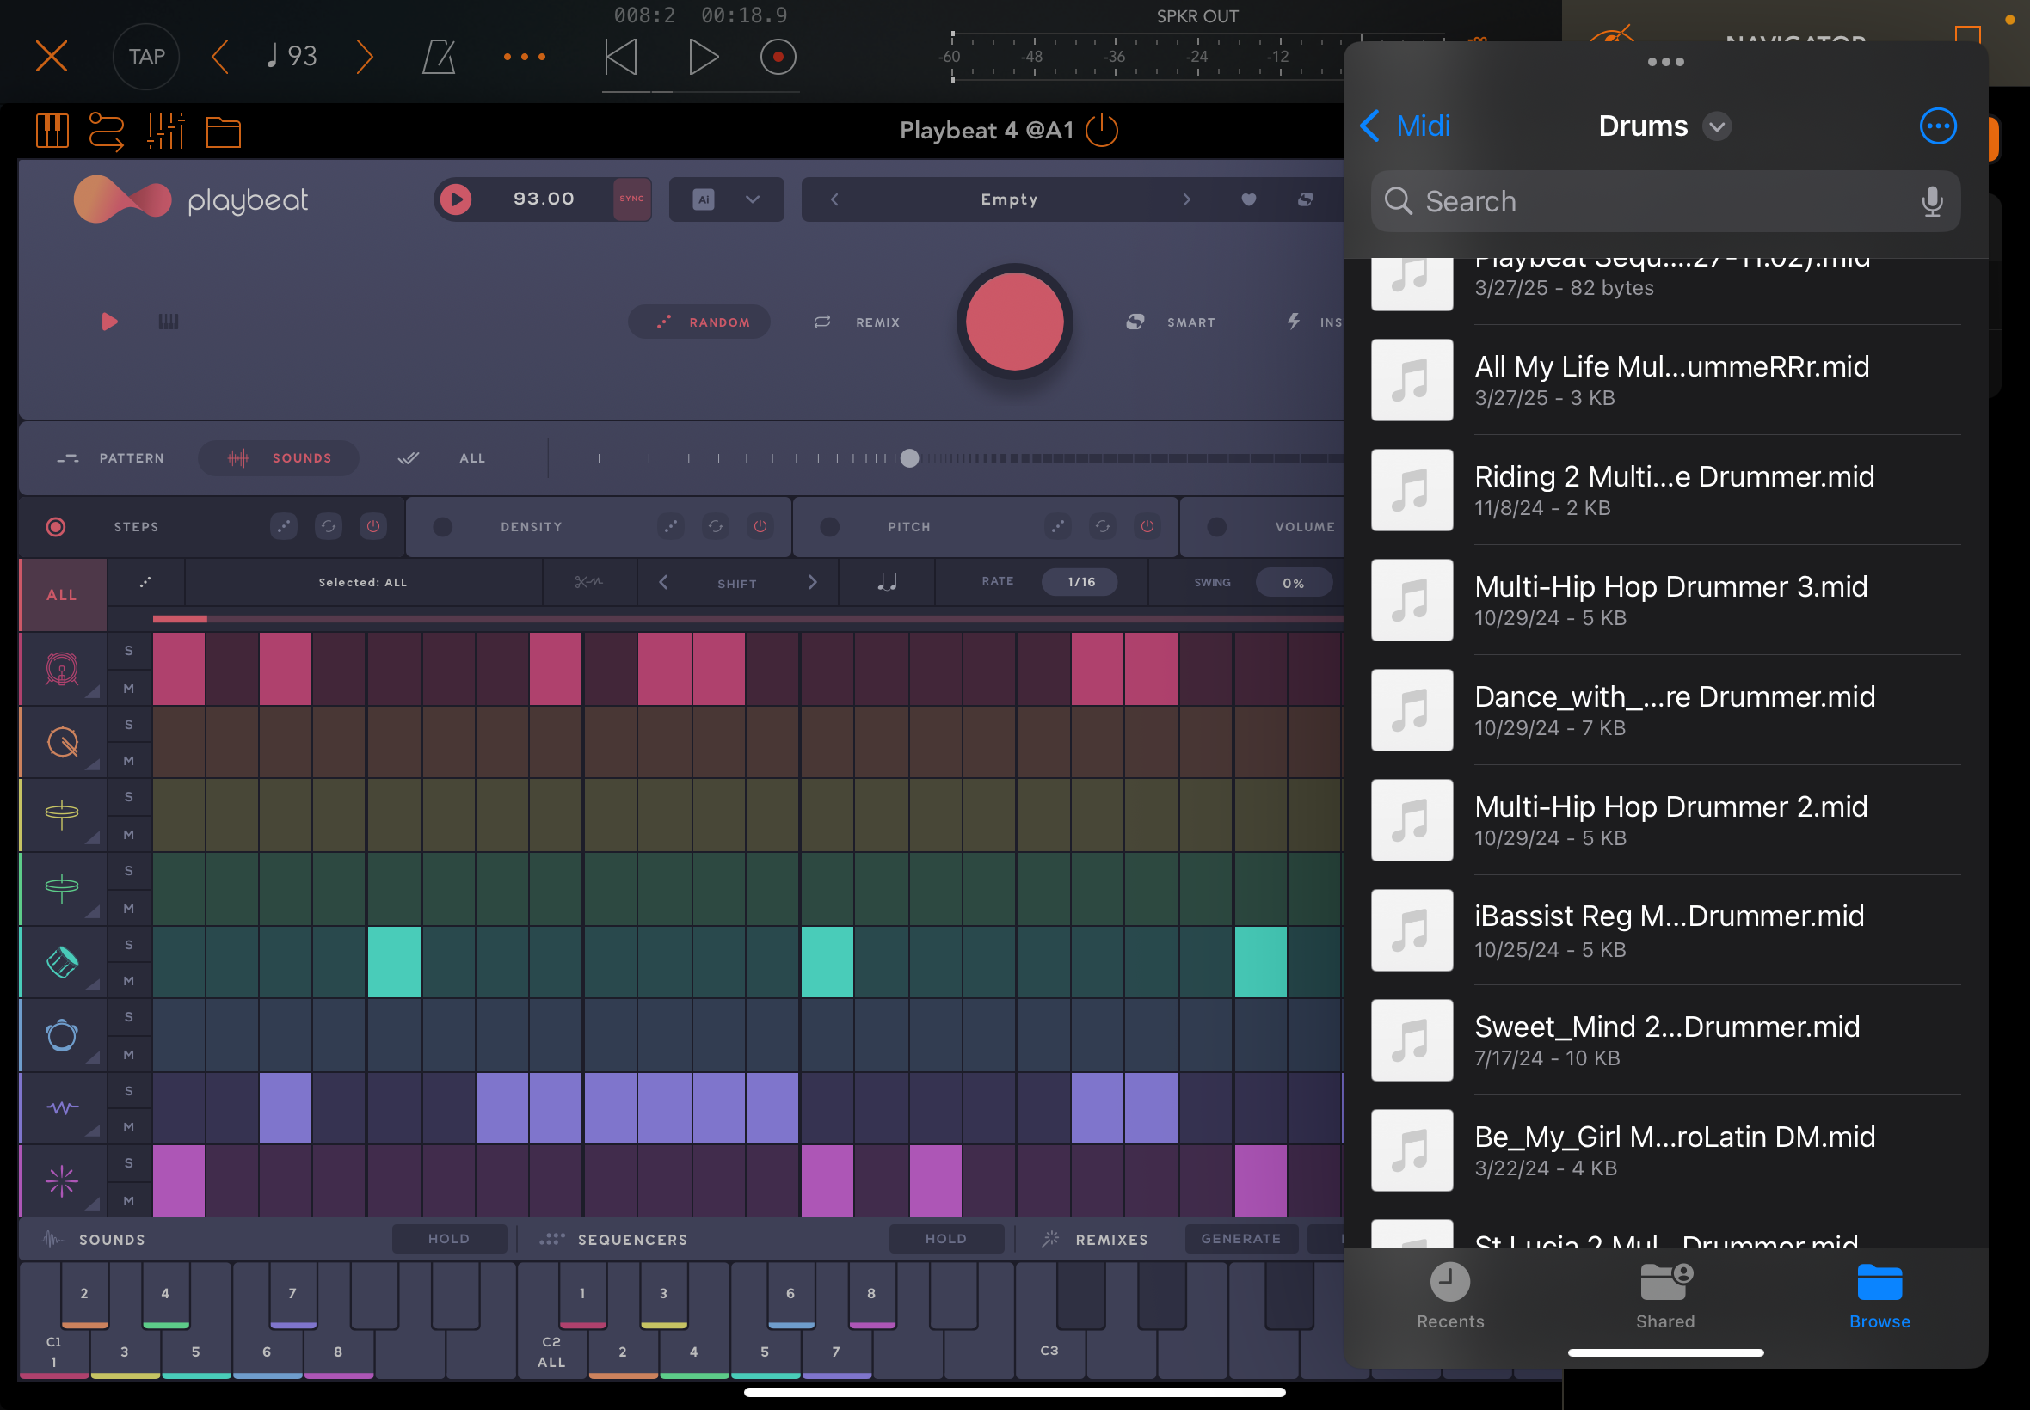The width and height of the screenshot is (2030, 1410).
Task: Rewind to start in the transport bar
Action: (x=620, y=57)
